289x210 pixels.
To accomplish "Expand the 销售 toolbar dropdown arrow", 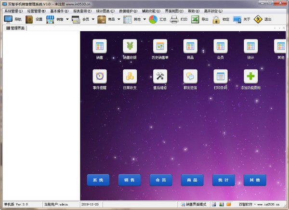I will coord(67,20).
